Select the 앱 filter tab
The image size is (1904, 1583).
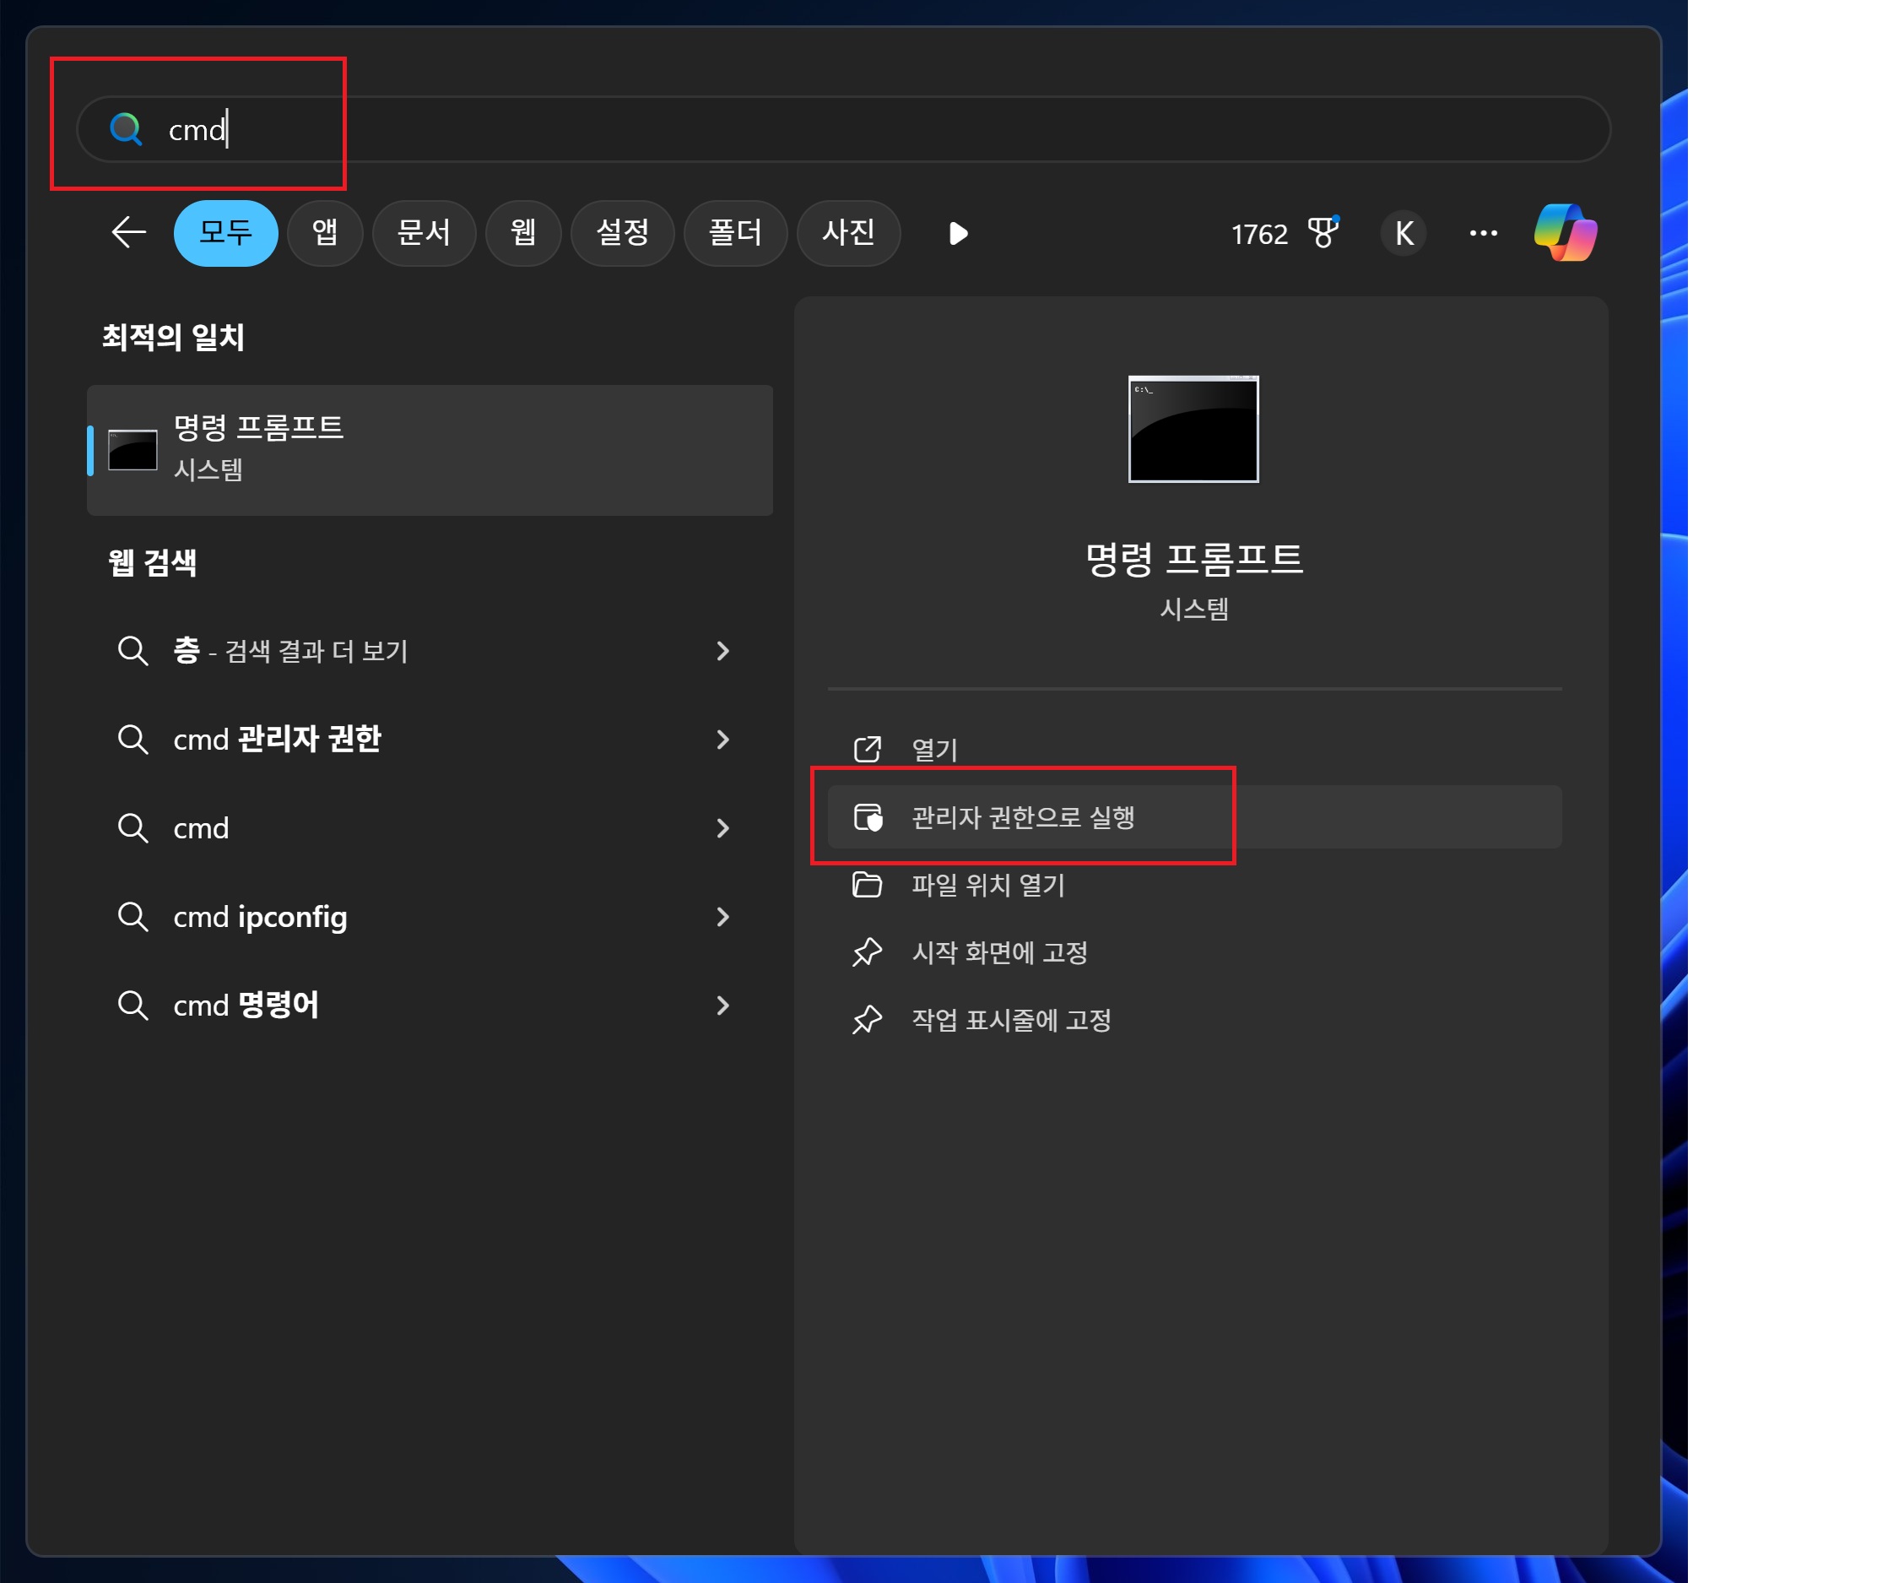(325, 233)
